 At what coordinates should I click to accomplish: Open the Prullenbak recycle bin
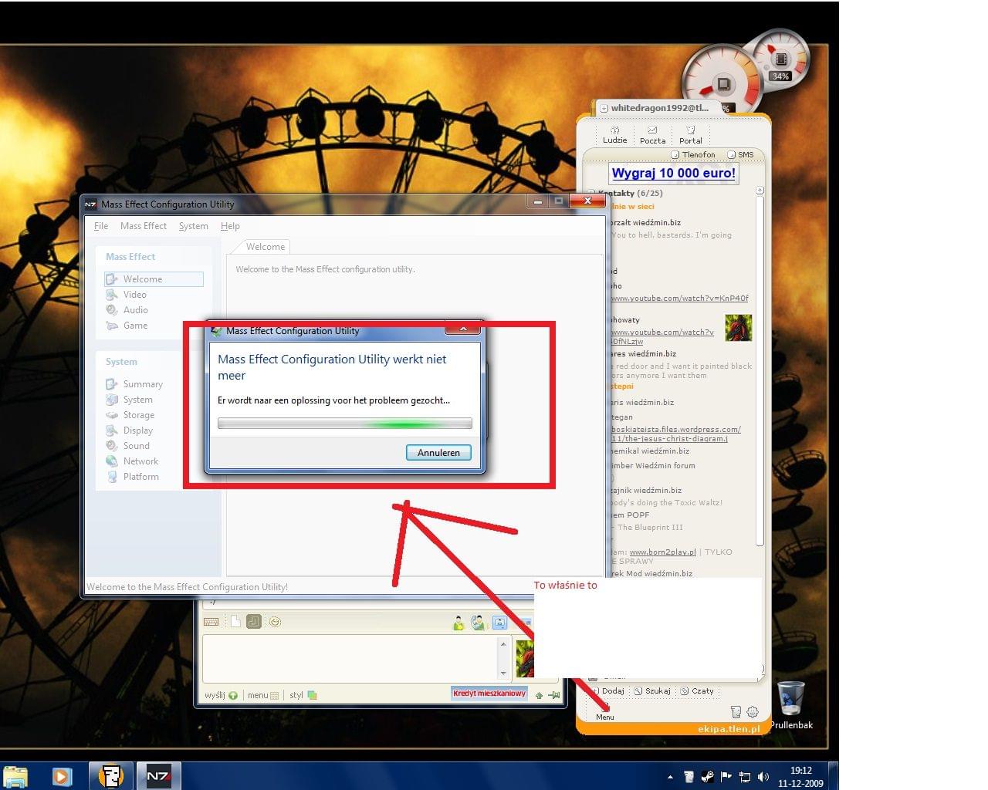click(x=791, y=706)
